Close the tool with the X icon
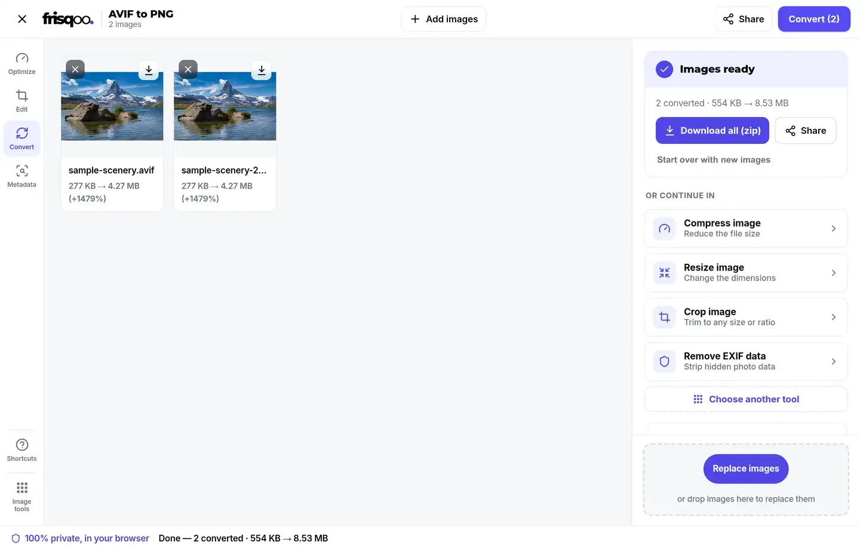The height and width of the screenshot is (551, 860). (22, 19)
